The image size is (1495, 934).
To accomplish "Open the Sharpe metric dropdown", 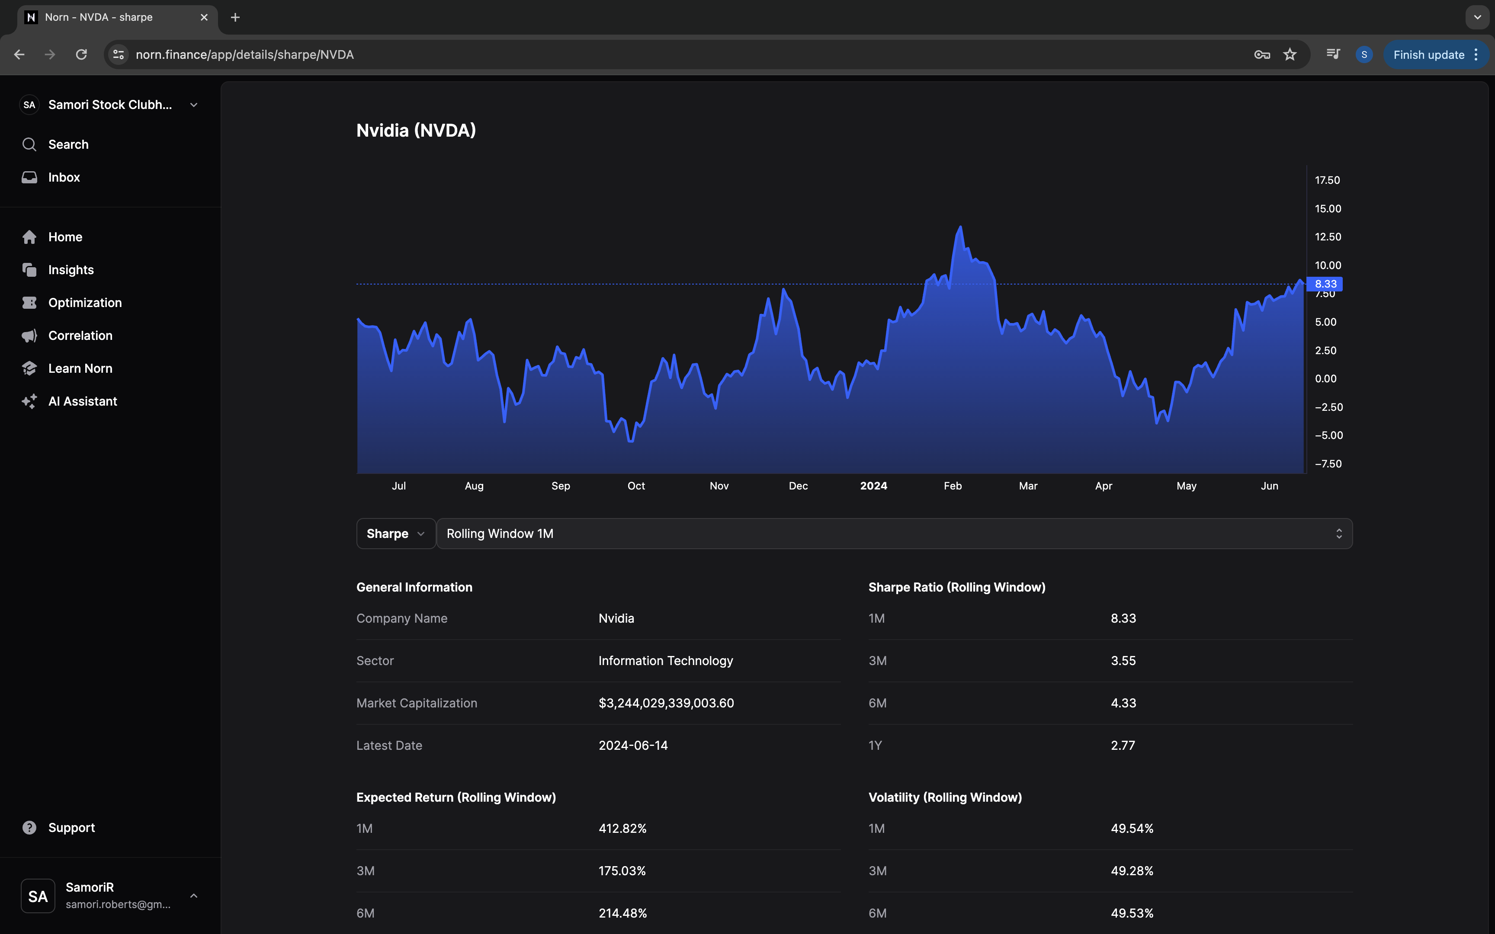I will pyautogui.click(x=395, y=534).
